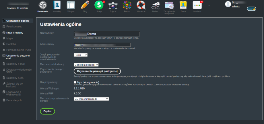Open the GD image processing dropdown
Image resolution: width=264 pixels, height=124 pixels.
tap(91, 99)
